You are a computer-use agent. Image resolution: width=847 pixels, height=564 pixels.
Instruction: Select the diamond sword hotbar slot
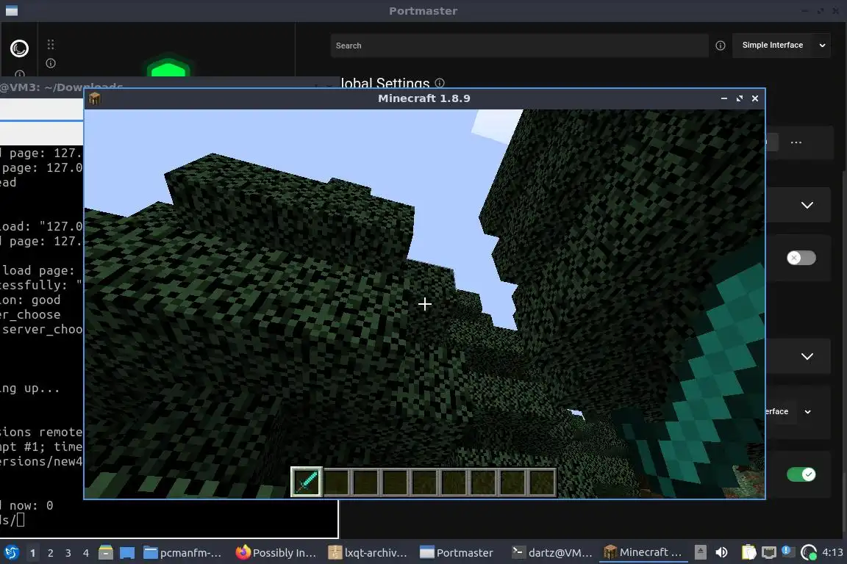pos(307,482)
